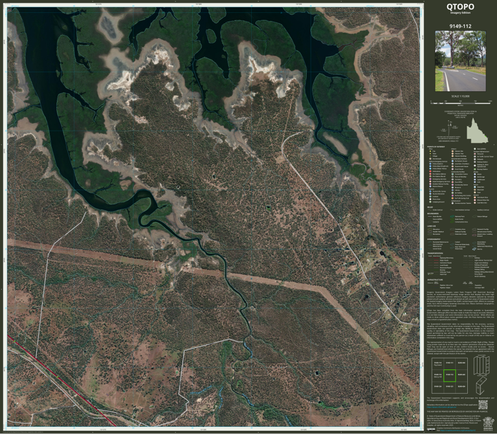Open the QTopo application URL link
Viewport: 497px width, 434px height.
coord(441,407)
